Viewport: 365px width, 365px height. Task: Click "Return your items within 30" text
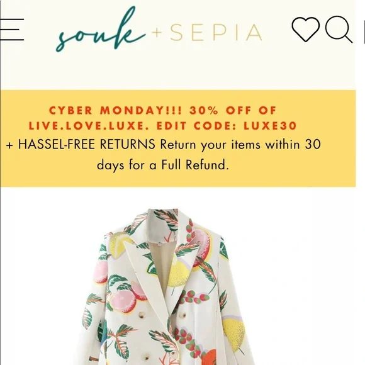[x=240, y=144]
